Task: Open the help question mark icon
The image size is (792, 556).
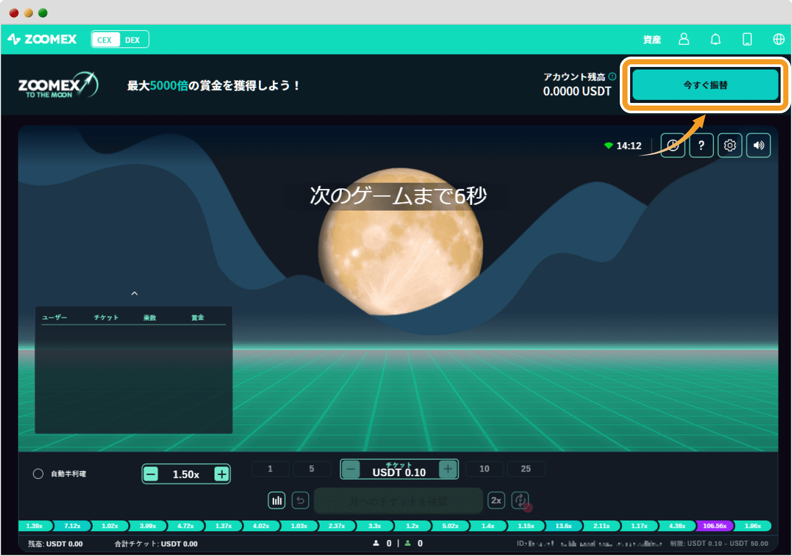Action: click(701, 145)
